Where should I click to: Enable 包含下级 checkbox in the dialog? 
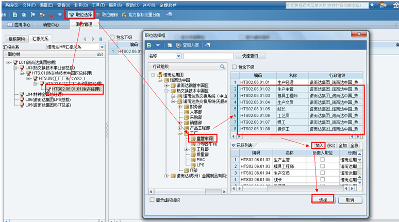point(235,66)
